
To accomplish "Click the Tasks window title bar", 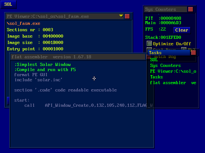I will click(x=169, y=53).
